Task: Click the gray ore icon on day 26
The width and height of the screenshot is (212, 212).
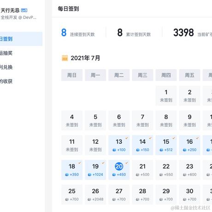Action: (x=89, y=199)
